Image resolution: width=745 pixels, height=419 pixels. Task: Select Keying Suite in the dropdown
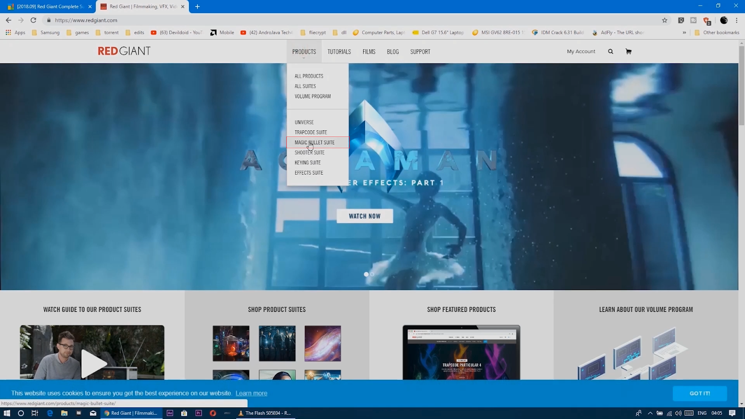point(307,162)
